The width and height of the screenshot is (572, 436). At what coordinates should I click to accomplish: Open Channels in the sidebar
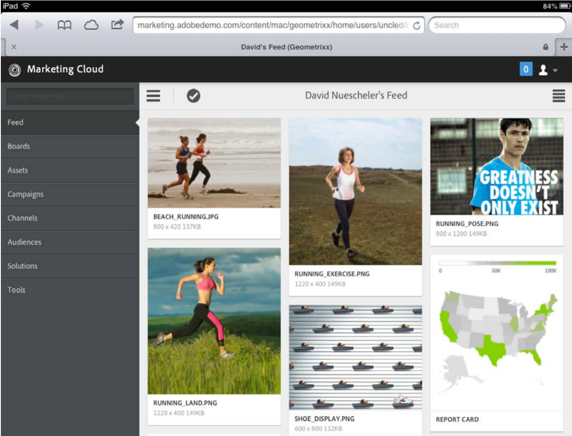point(70,218)
